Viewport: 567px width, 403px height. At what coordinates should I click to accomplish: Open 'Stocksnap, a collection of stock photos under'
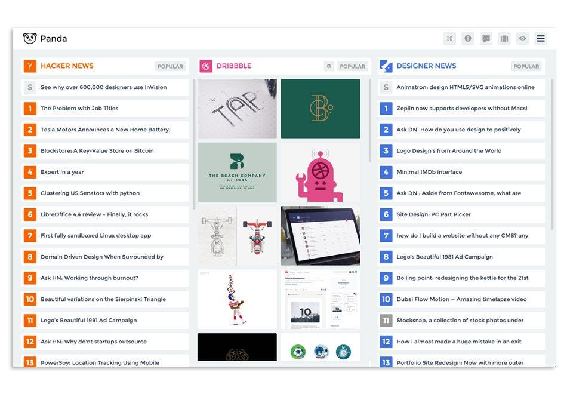461,321
